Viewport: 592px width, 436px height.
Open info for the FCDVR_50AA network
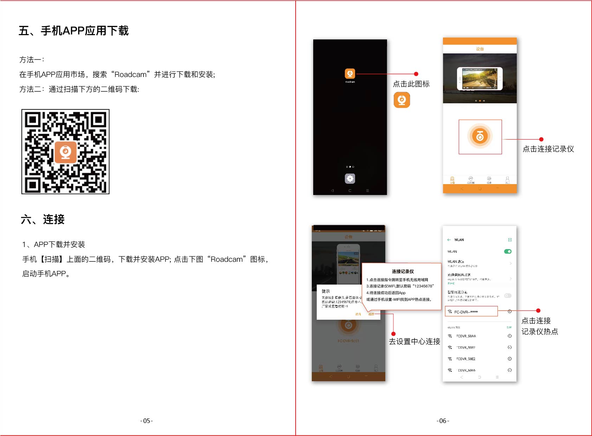tap(509, 336)
